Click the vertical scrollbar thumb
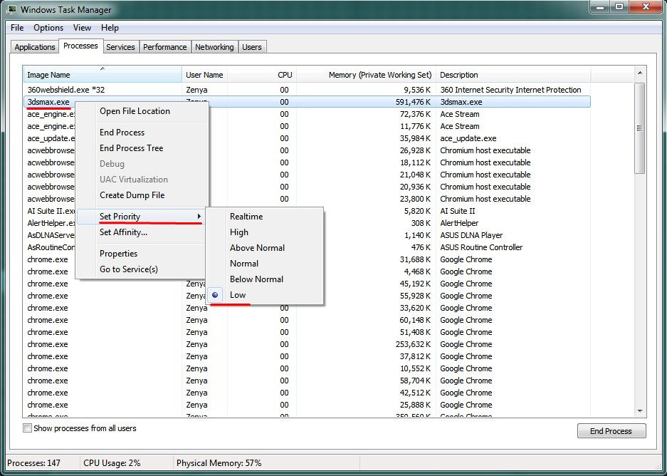 (640, 128)
